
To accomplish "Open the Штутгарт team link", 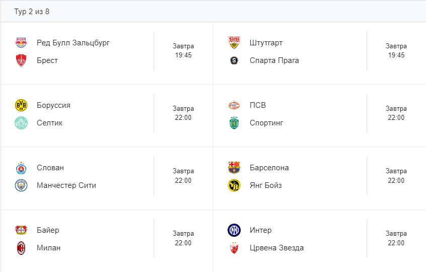I will (266, 43).
